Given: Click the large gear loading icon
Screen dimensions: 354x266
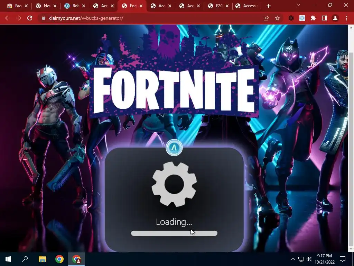Looking at the screenshot, I should 174,184.
